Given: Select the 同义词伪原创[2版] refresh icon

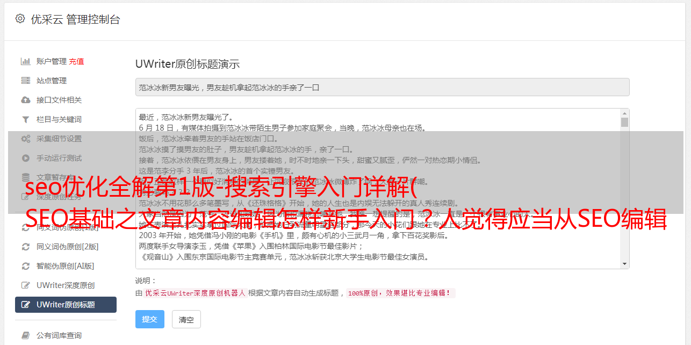Looking at the screenshot, I should click(x=25, y=247).
